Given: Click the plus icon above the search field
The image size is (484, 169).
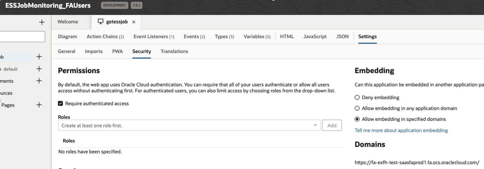Looking at the screenshot, I should coord(42,22).
